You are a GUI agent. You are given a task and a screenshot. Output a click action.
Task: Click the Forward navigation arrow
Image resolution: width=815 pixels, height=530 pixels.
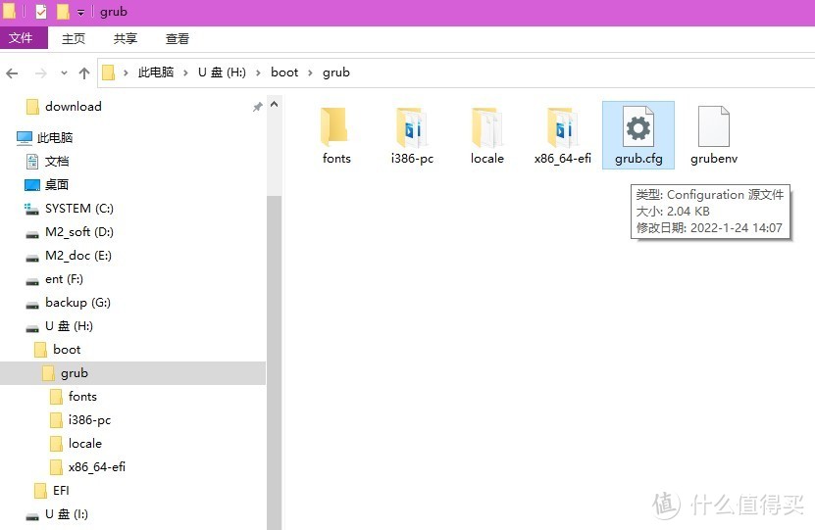coord(40,73)
